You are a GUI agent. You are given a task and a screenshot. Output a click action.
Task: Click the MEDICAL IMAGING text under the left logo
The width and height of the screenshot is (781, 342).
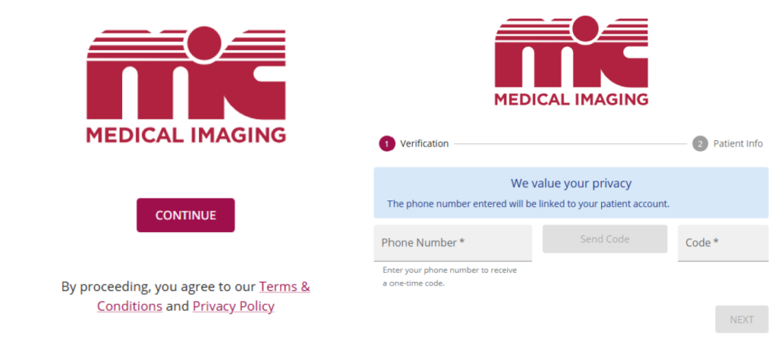[x=185, y=136]
